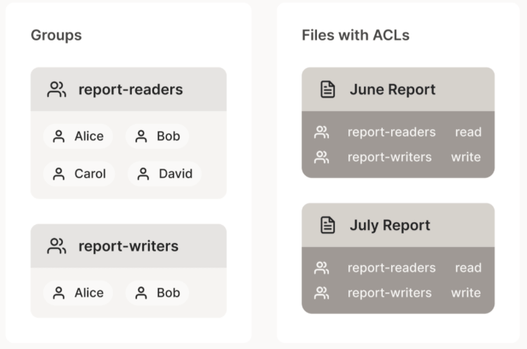Click the document icon next to June Report
The height and width of the screenshot is (349, 527).
[329, 90]
